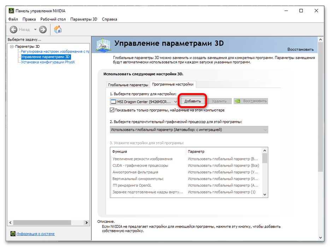This screenshot has width=330, height=247.
Task: Switch to the Глобальные параметры tab
Action: coord(128,85)
